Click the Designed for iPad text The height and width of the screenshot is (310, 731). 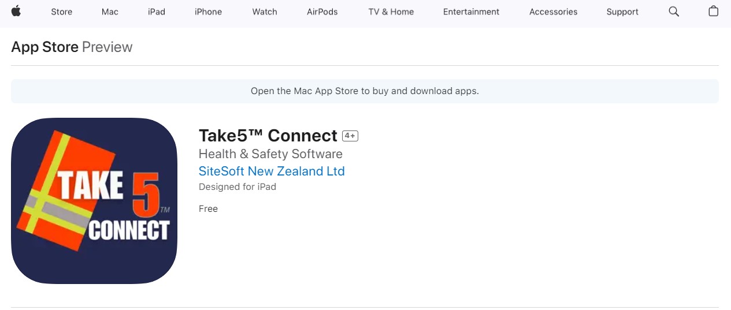[238, 187]
